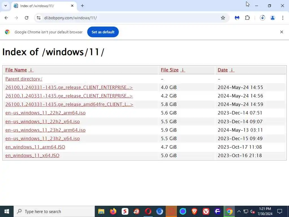Viewport: 289px width, 217px height.
Task: Bookmark this page with the star icon
Action: (x=223, y=18)
